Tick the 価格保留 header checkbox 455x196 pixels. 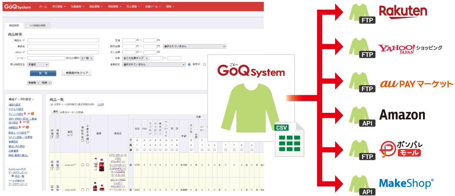83,141
